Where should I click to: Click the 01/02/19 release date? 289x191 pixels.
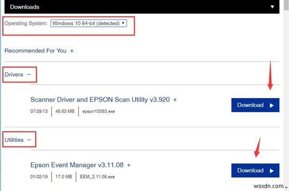click(x=39, y=177)
